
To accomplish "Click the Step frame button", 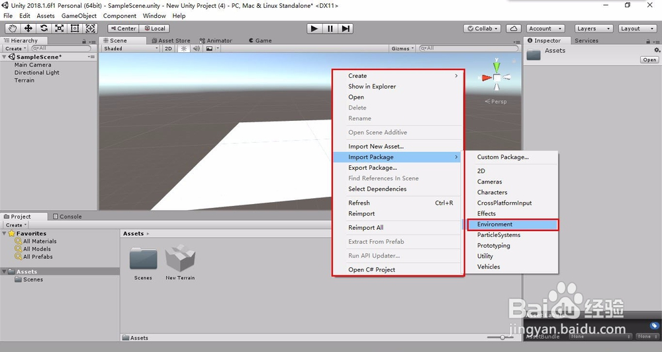I will coord(346,28).
